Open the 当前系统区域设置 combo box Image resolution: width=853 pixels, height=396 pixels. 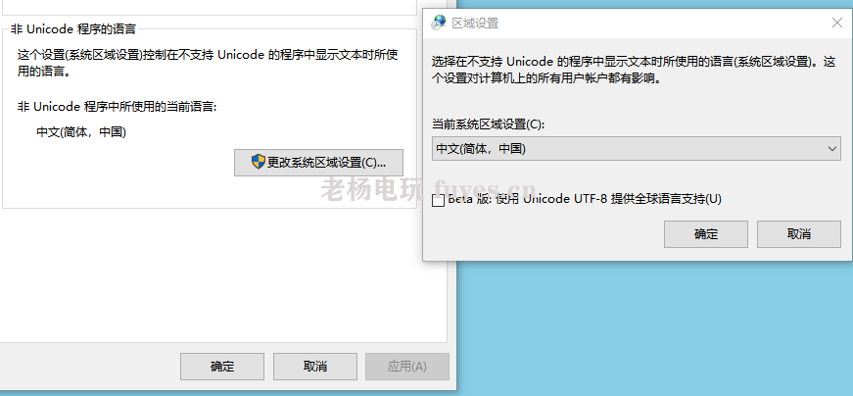(x=637, y=148)
